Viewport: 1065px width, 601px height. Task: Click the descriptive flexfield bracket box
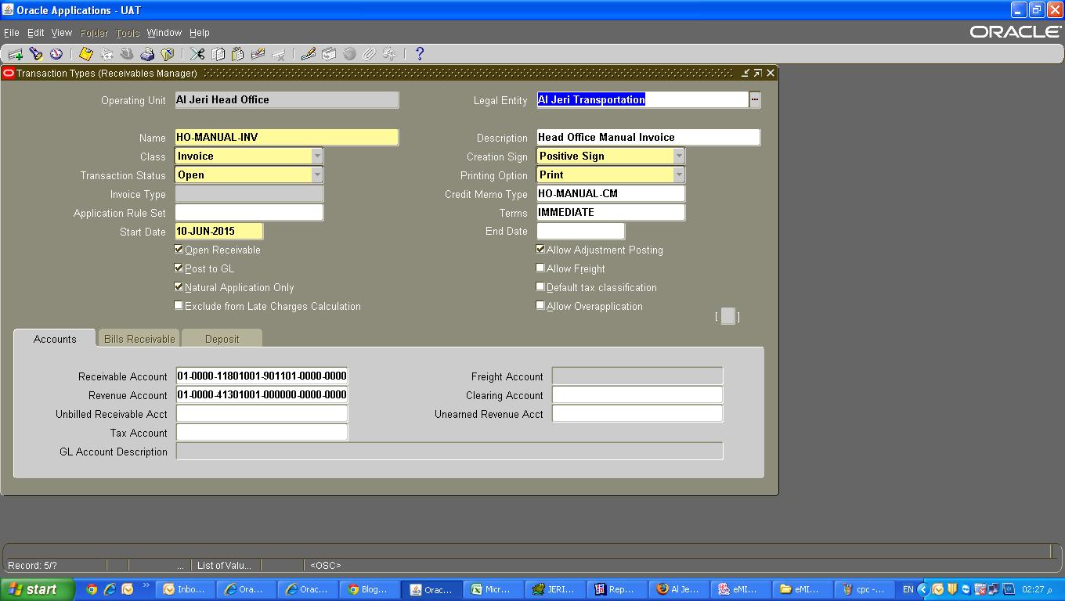pos(727,316)
